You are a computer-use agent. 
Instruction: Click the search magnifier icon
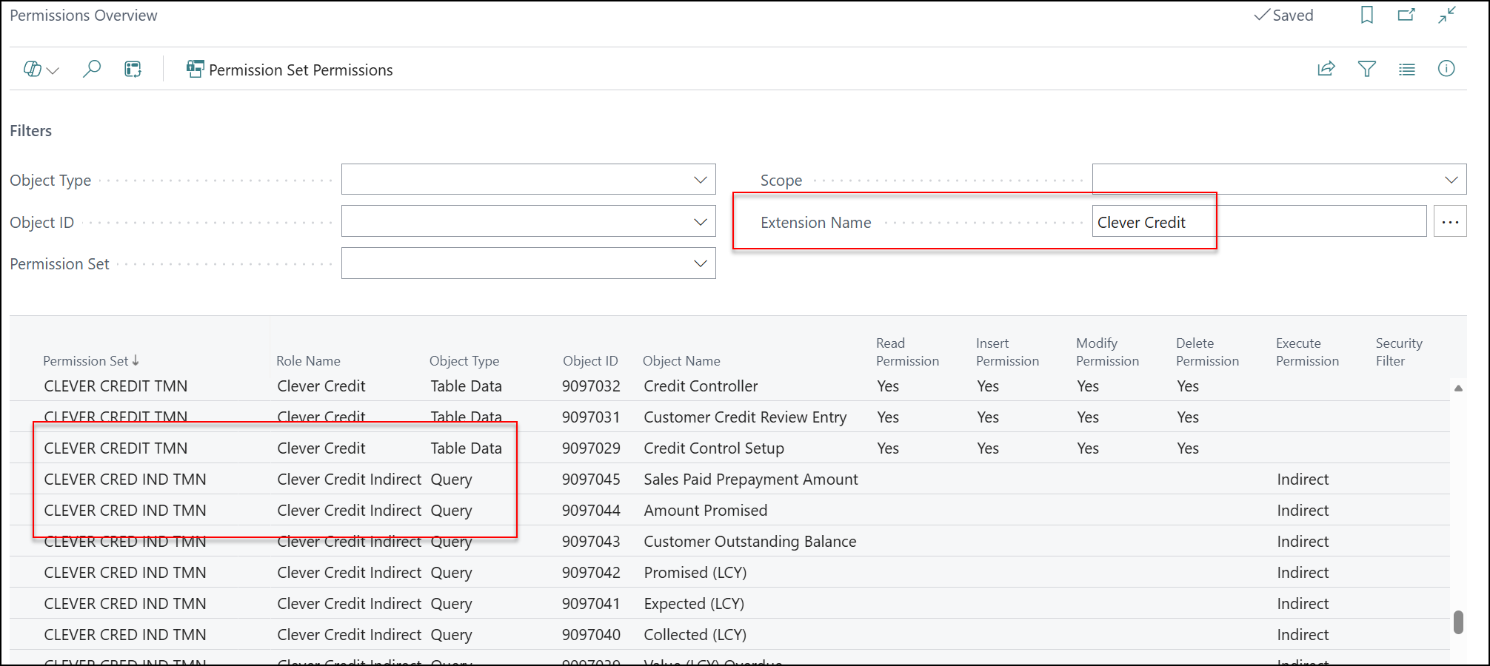pyautogui.click(x=91, y=70)
